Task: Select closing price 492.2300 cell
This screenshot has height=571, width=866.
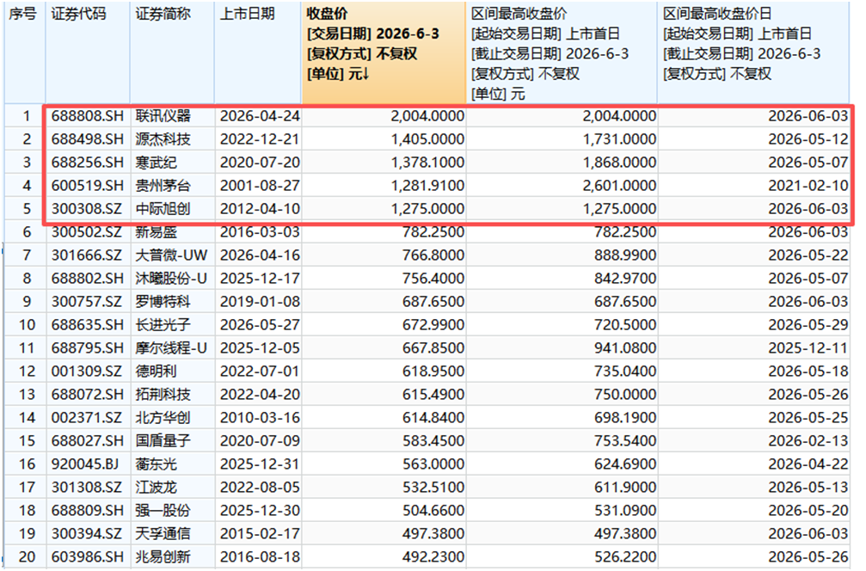Action: coord(384,556)
